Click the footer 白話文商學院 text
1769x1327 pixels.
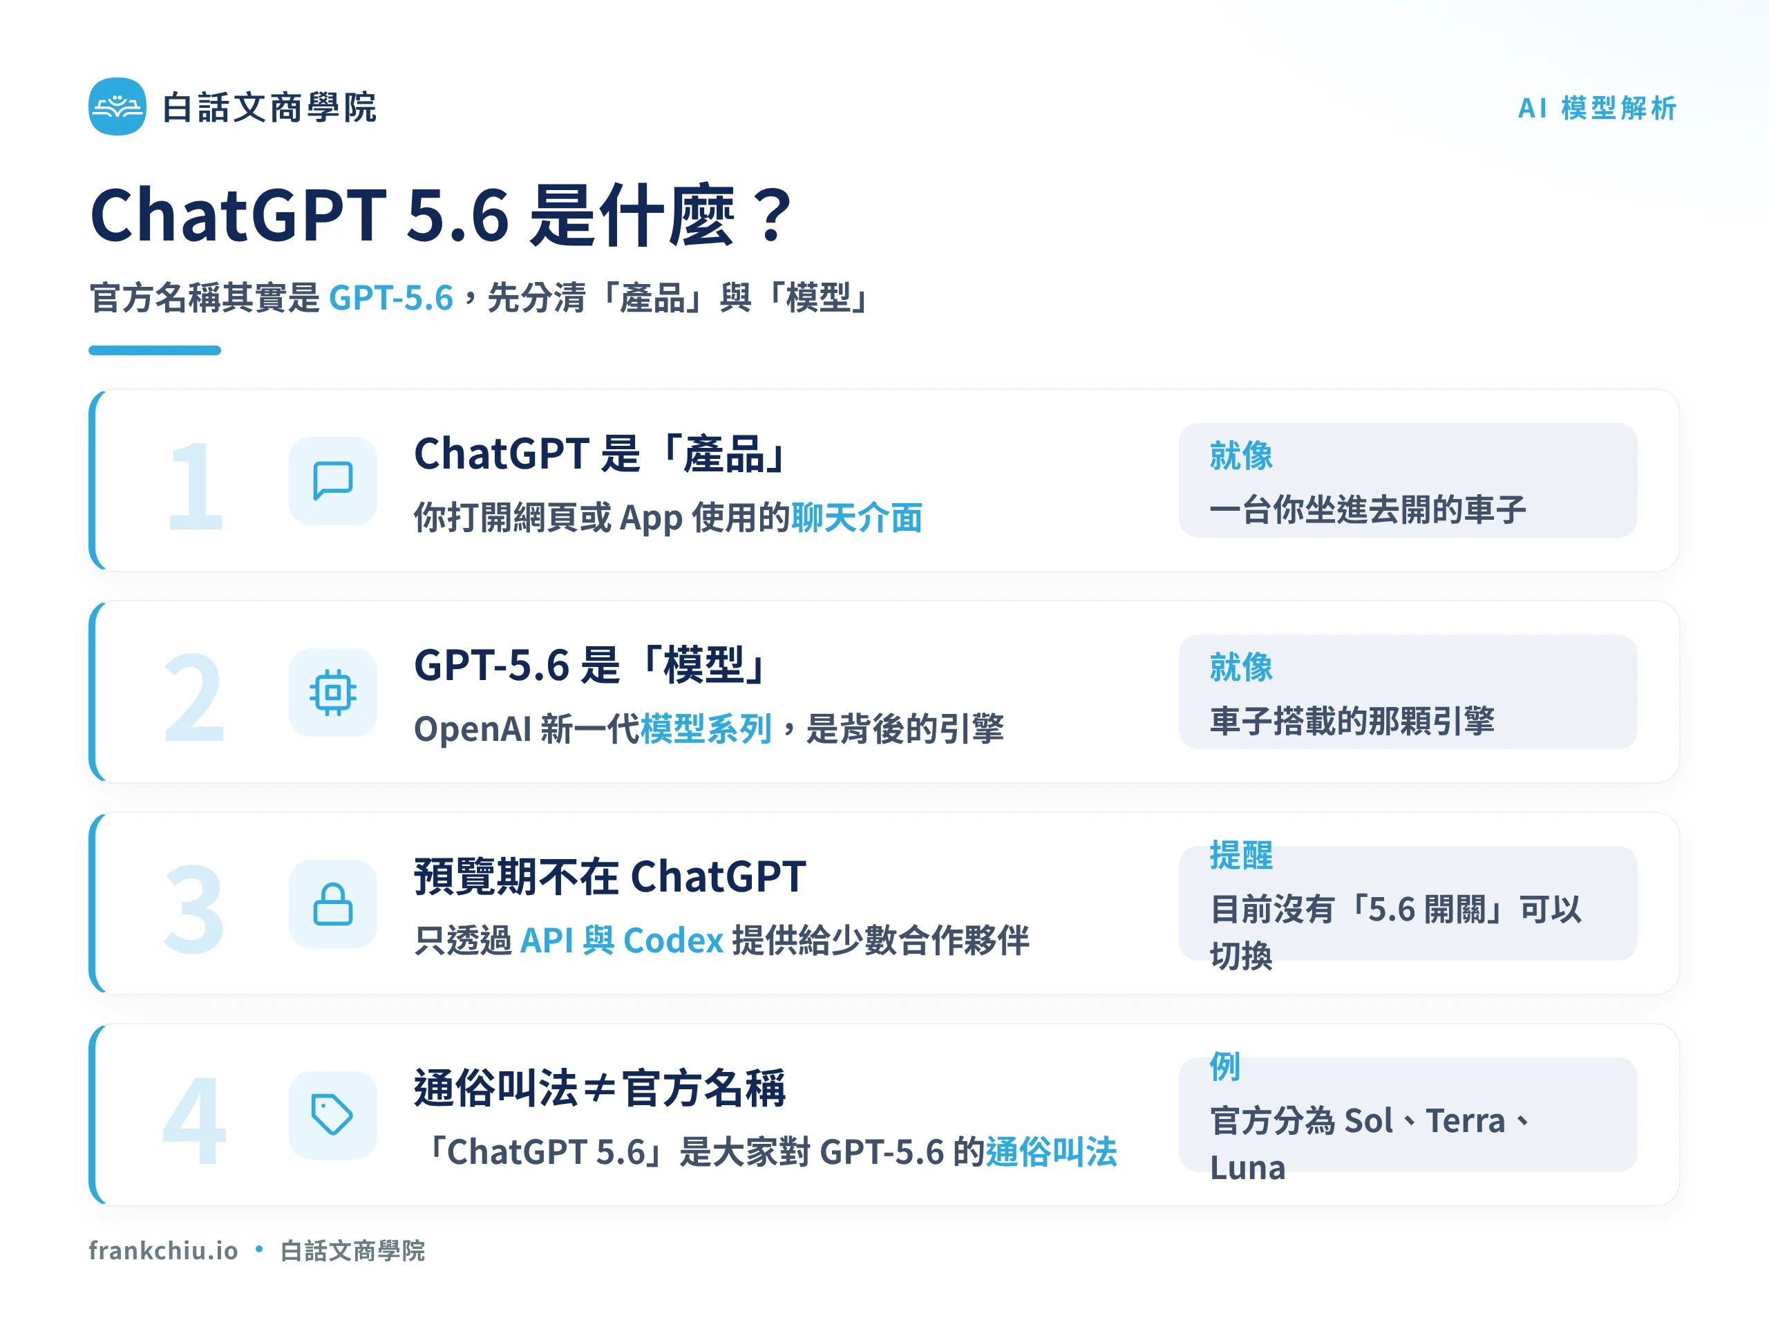(x=352, y=1250)
